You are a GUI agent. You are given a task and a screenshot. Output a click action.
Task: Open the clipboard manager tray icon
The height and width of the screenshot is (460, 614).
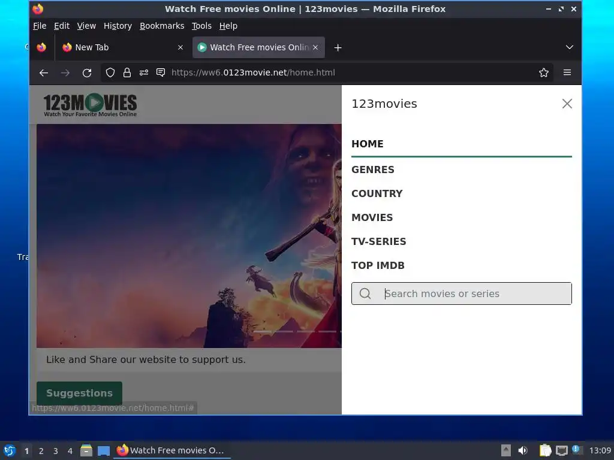(x=545, y=450)
